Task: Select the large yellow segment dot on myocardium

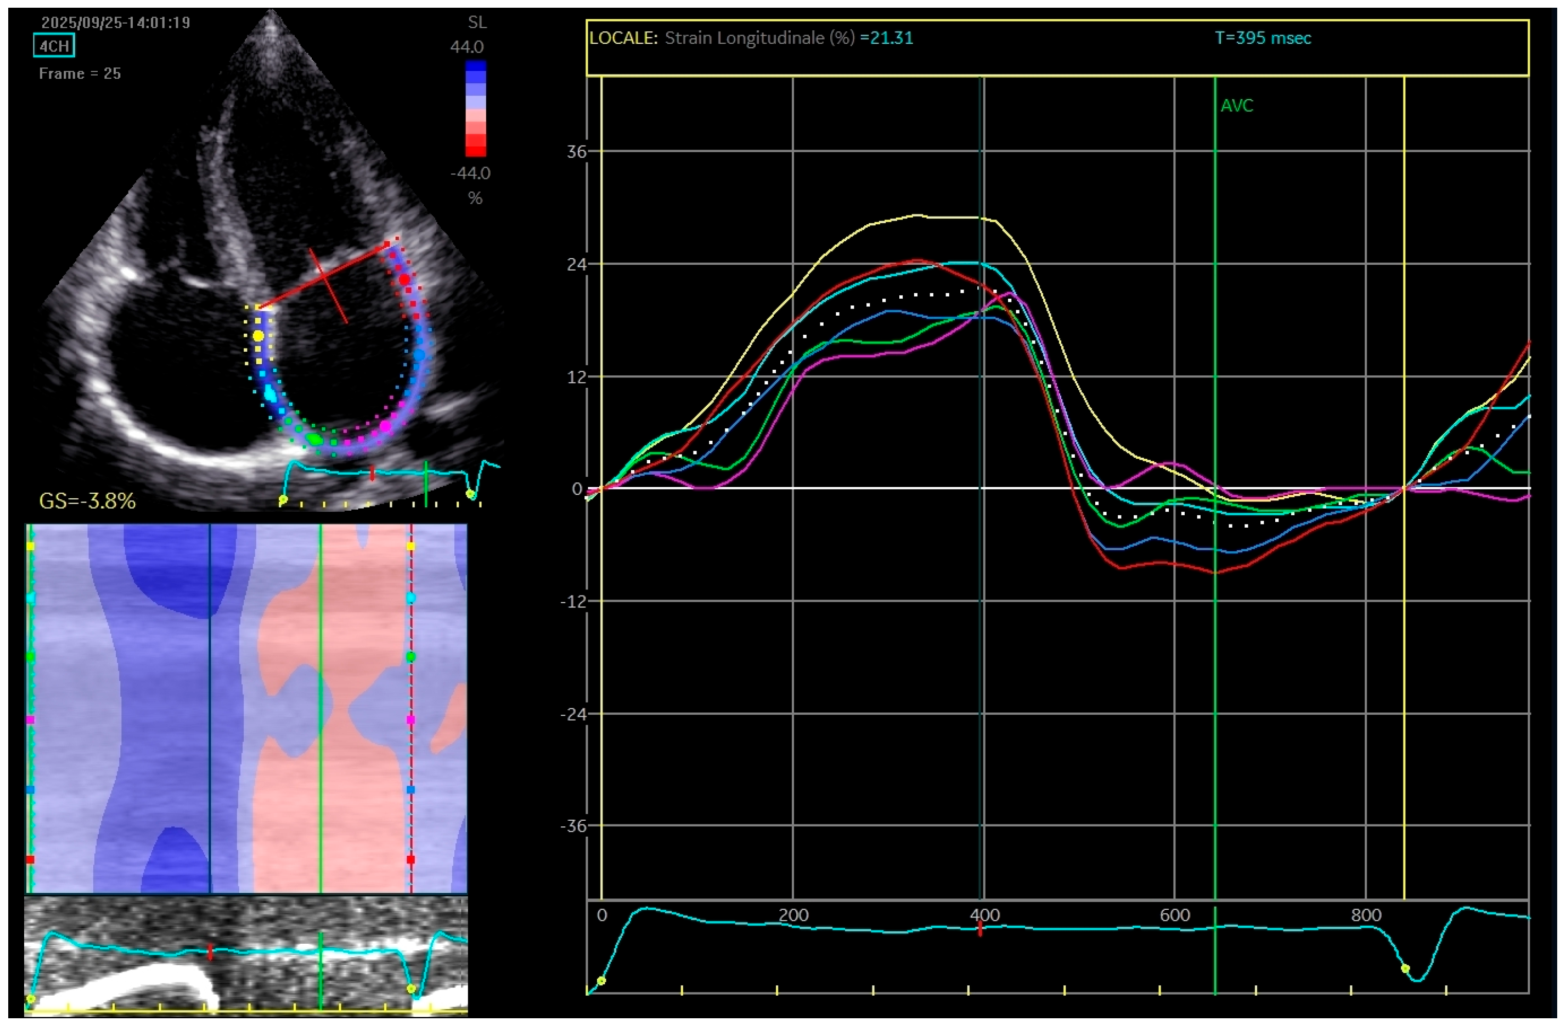Action: 258,336
